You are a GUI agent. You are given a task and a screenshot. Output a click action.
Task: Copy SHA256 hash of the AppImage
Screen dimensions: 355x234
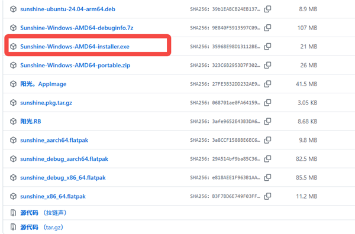click(x=267, y=84)
